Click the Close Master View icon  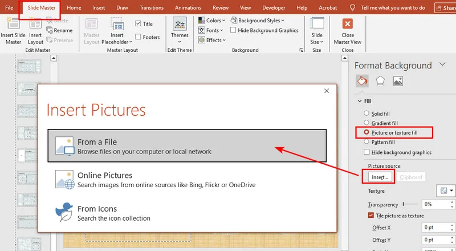[x=348, y=23]
